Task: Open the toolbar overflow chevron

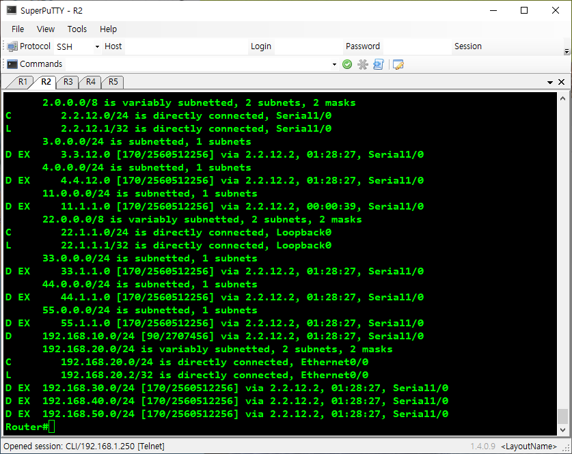Action: point(567,52)
